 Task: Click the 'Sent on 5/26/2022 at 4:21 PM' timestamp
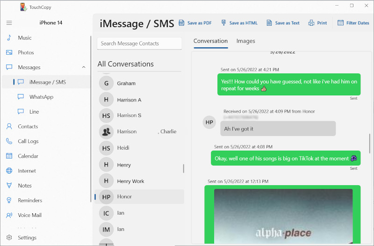coord(250,70)
